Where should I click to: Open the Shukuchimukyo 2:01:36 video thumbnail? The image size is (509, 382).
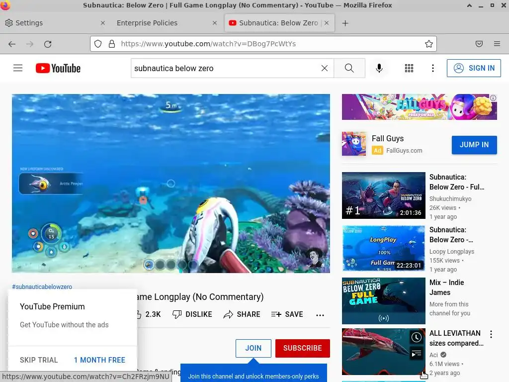click(x=383, y=195)
